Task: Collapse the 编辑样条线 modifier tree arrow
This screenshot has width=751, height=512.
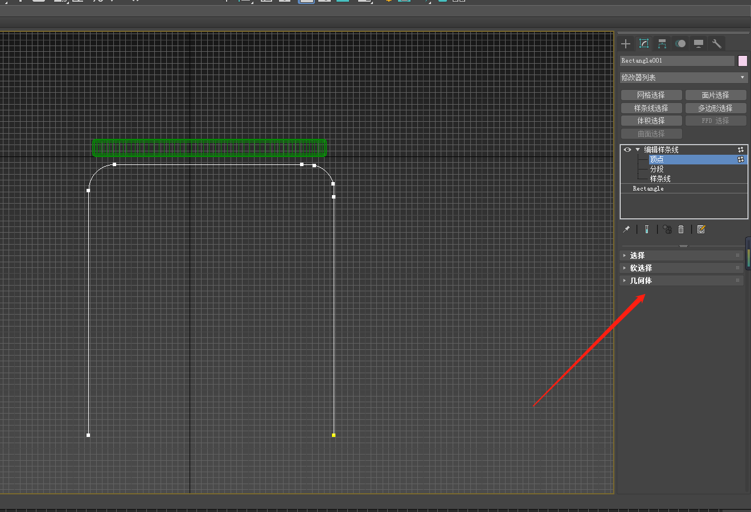Action: (x=638, y=150)
